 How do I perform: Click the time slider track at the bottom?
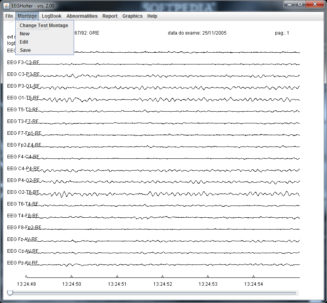[153, 293]
